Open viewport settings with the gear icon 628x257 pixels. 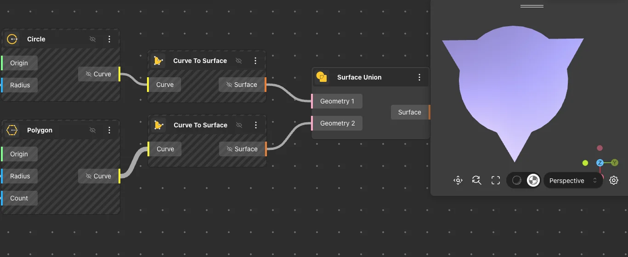coord(614,181)
